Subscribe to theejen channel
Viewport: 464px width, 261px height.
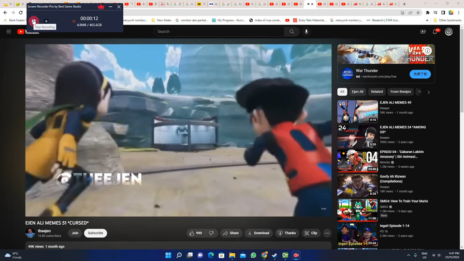tap(95, 233)
